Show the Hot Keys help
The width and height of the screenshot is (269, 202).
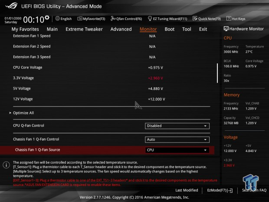[236, 19]
